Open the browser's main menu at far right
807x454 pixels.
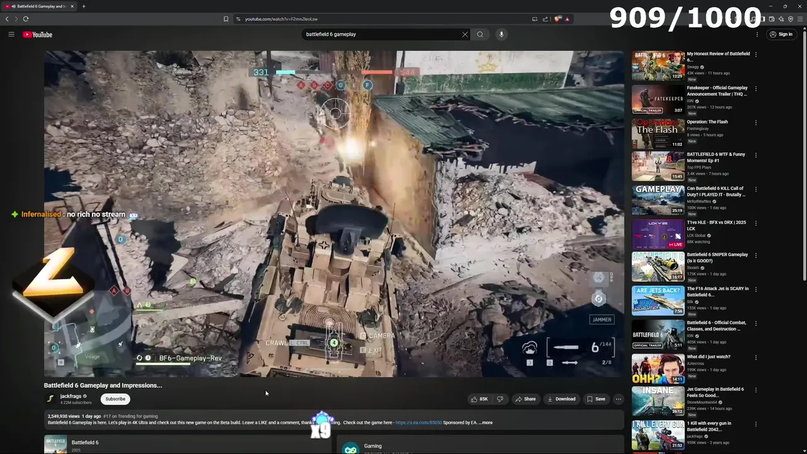(x=800, y=19)
